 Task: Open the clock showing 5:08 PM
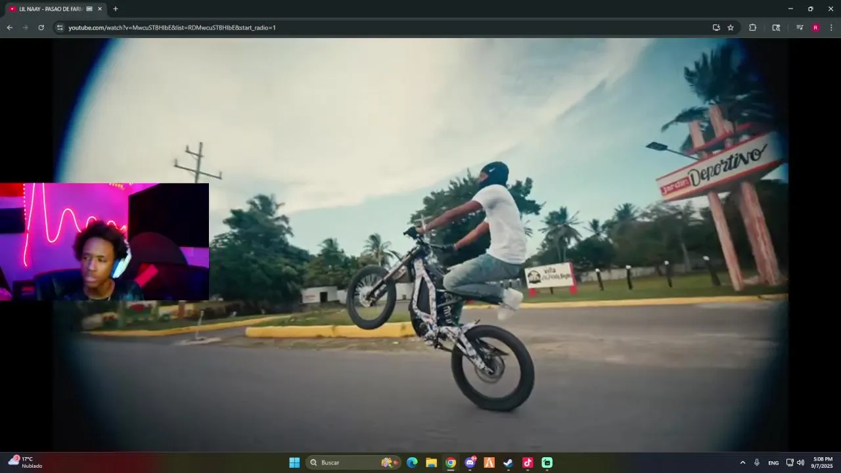[x=823, y=462]
